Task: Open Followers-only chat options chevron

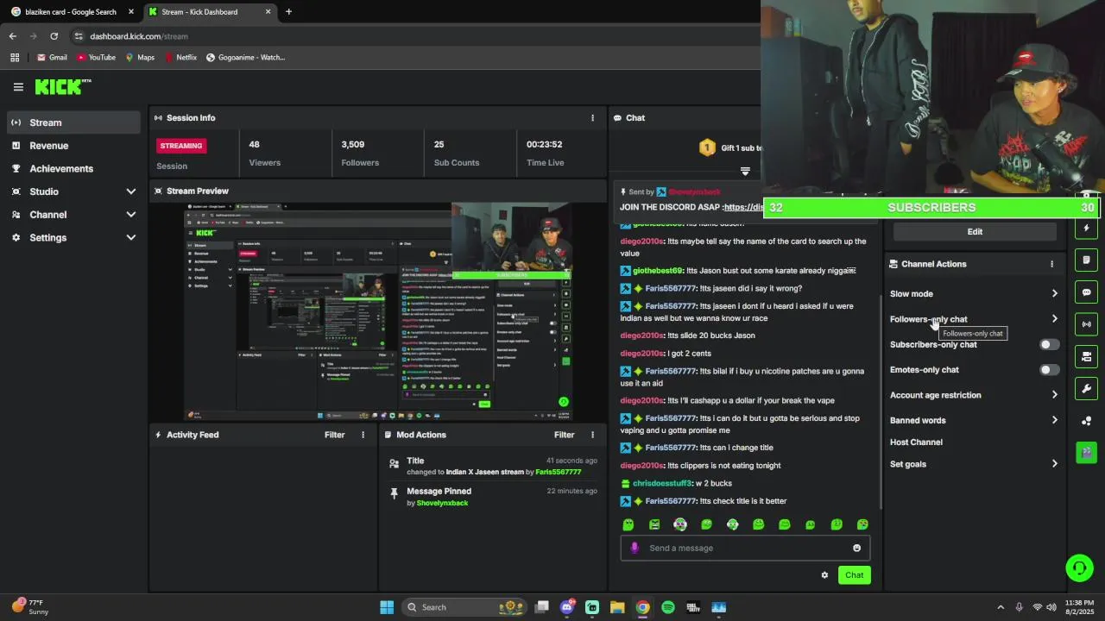Action: point(1054,319)
